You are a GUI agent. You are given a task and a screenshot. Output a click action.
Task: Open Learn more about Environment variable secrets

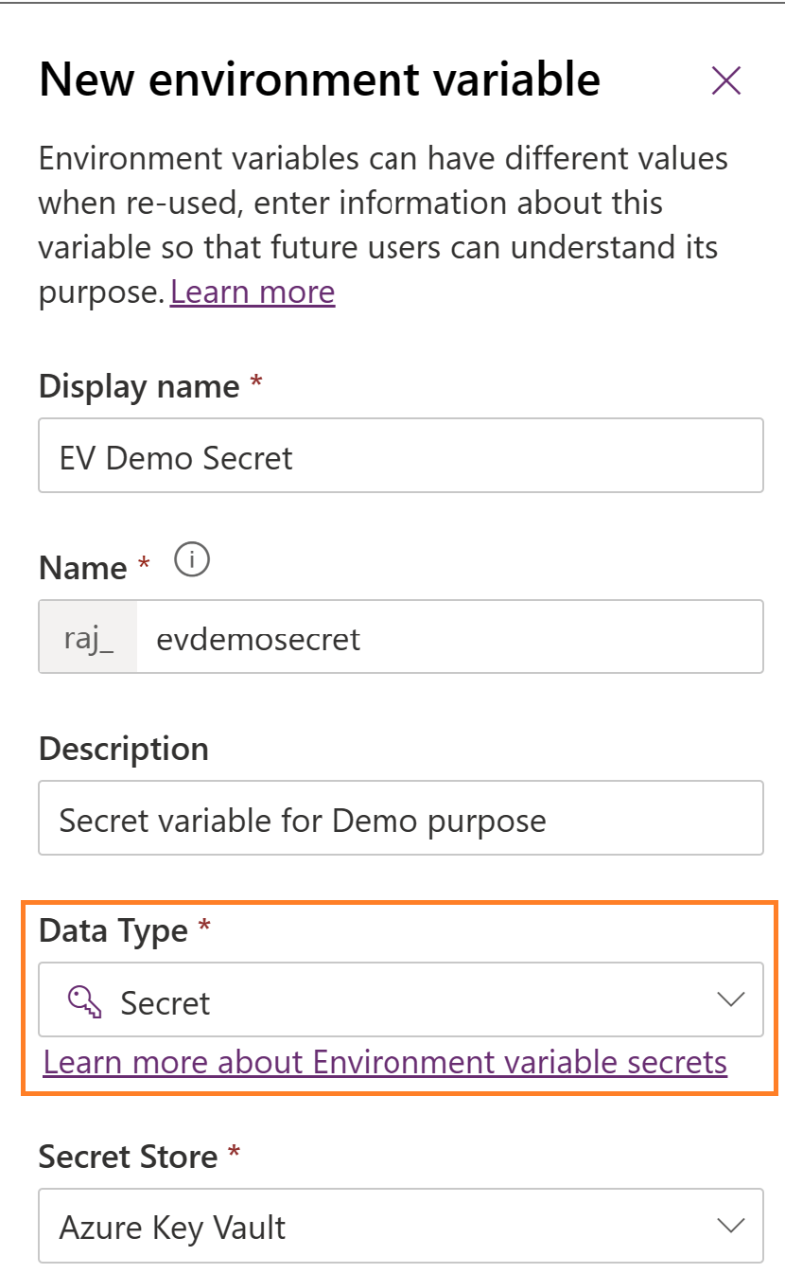pyautogui.click(x=385, y=1062)
